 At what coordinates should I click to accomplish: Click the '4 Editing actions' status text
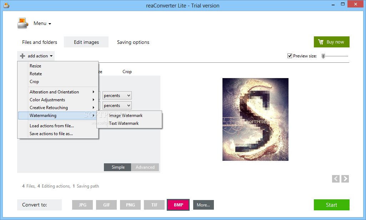pyautogui.click(x=54, y=186)
